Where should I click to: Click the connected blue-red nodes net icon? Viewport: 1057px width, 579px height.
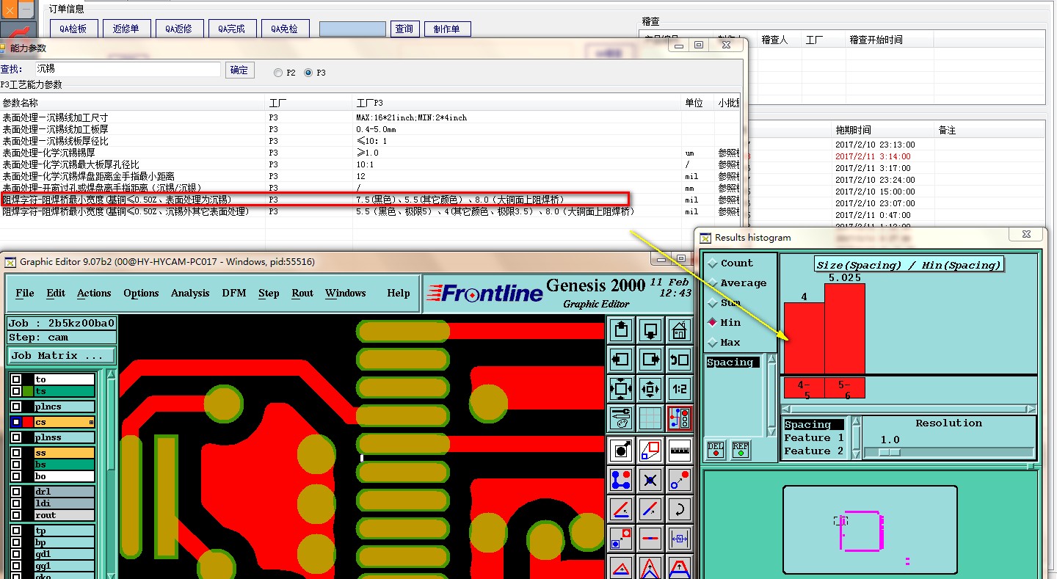621,479
